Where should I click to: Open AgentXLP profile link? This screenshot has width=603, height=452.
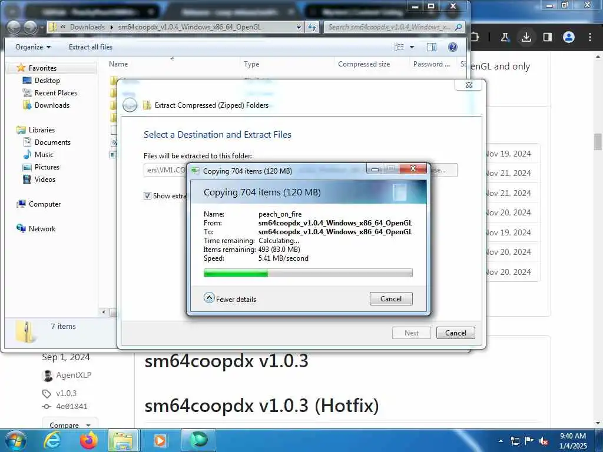point(74,375)
